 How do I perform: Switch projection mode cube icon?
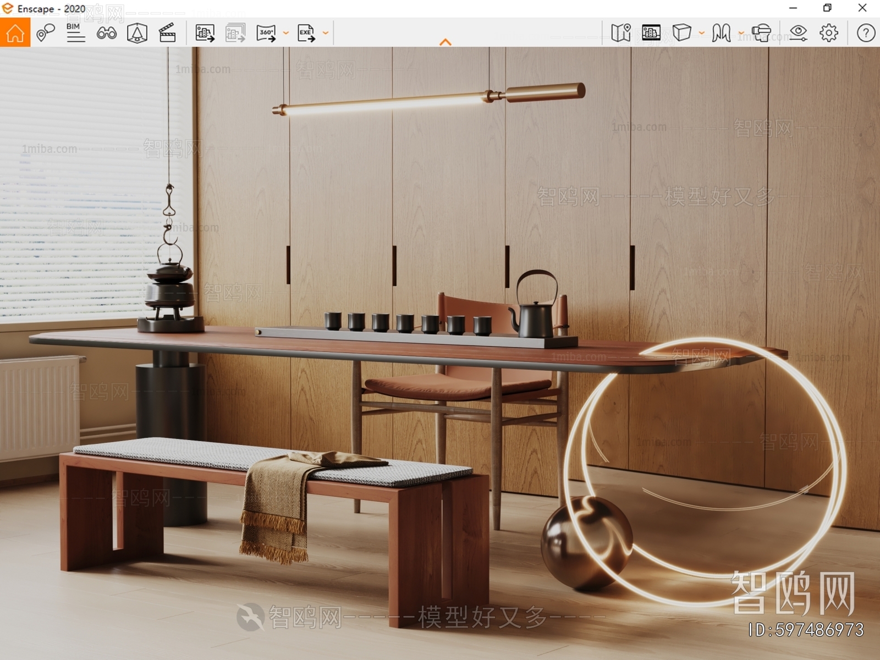(x=682, y=33)
